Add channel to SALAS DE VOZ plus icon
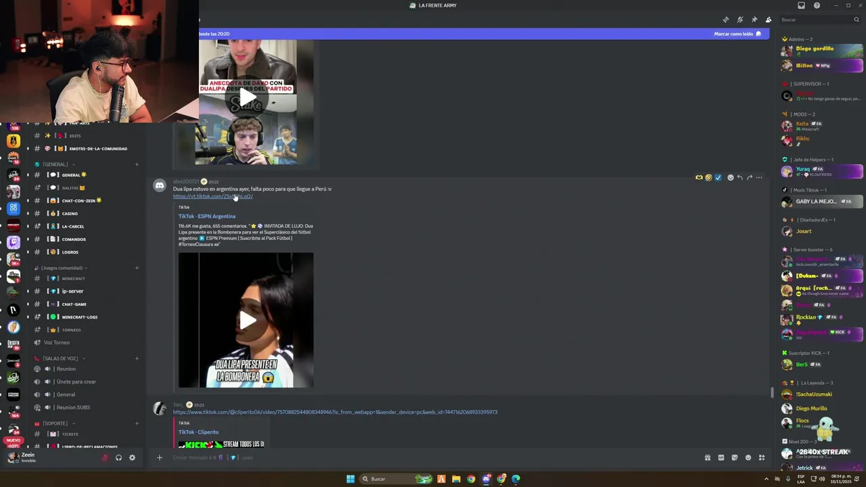Screen dimensions: 866x487 pos(137,358)
